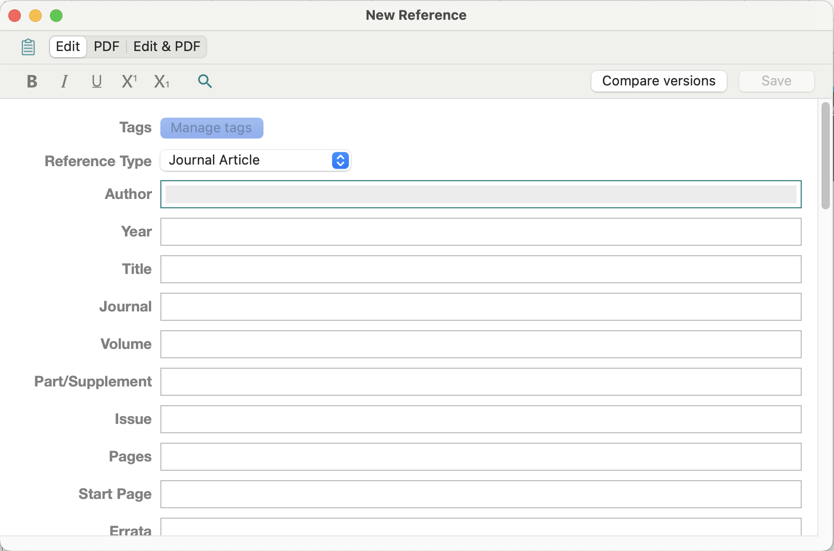Click the Journal input field
834x551 pixels.
[x=481, y=307]
